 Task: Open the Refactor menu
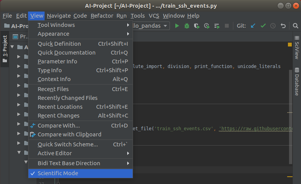click(x=102, y=16)
